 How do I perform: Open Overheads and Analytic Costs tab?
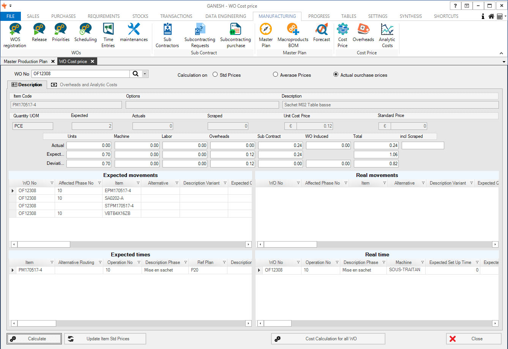coord(84,85)
